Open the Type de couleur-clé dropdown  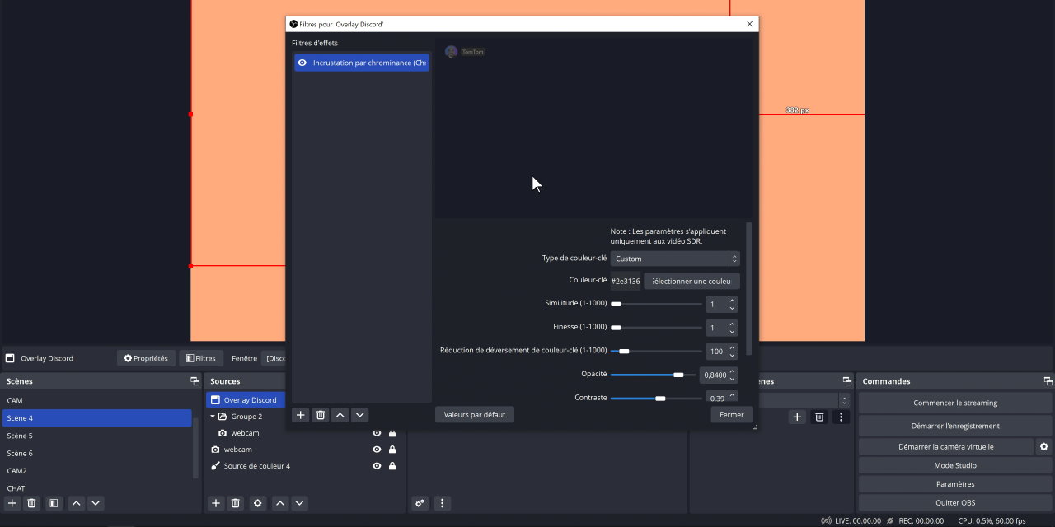(675, 259)
